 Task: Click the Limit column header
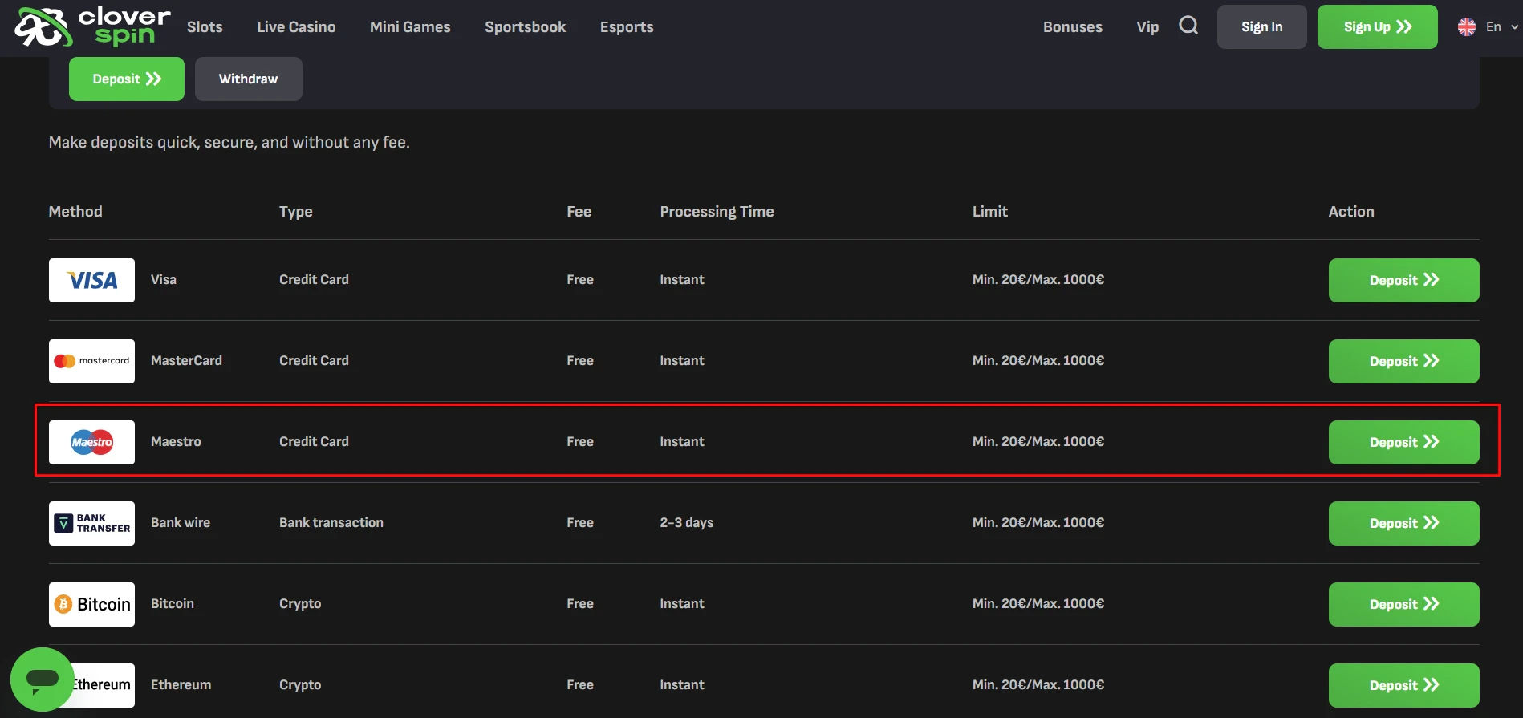click(x=990, y=211)
